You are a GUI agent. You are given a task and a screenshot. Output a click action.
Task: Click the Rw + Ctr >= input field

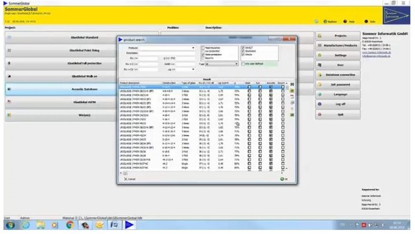pos(148,69)
